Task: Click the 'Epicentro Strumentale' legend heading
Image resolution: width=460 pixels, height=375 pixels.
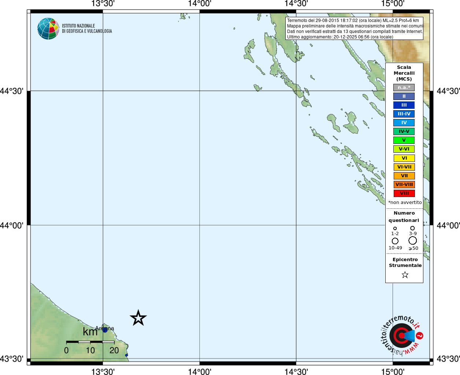Action: pyautogui.click(x=405, y=263)
